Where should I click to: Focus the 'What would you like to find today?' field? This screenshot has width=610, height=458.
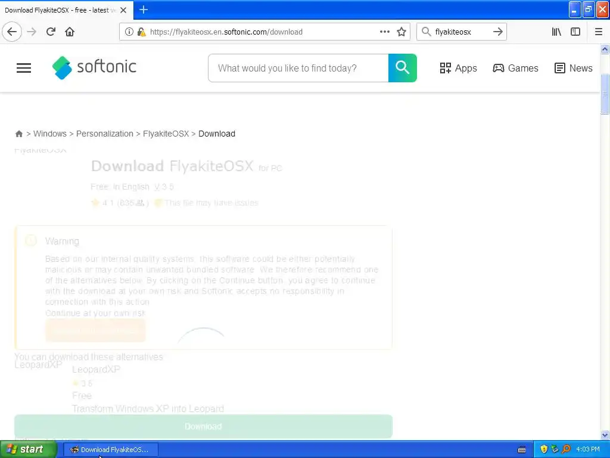tap(298, 68)
